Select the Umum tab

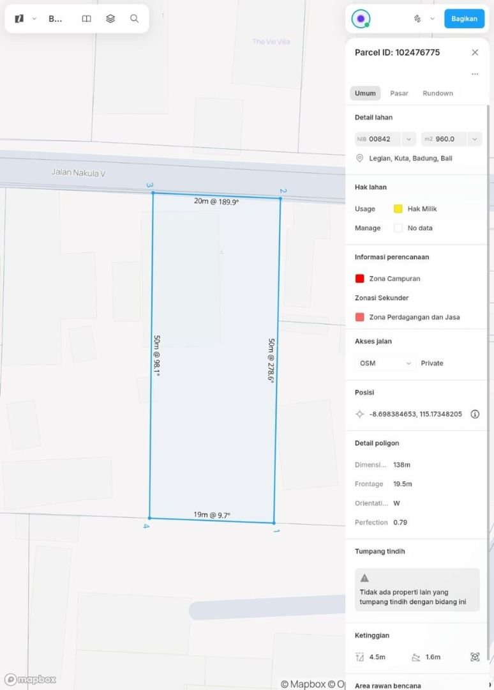coord(365,93)
